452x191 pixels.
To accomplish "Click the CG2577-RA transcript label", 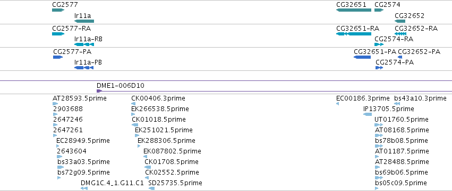I will [72, 29].
